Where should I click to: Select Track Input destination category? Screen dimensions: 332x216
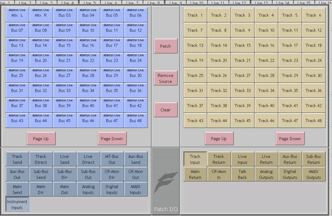click(x=195, y=159)
